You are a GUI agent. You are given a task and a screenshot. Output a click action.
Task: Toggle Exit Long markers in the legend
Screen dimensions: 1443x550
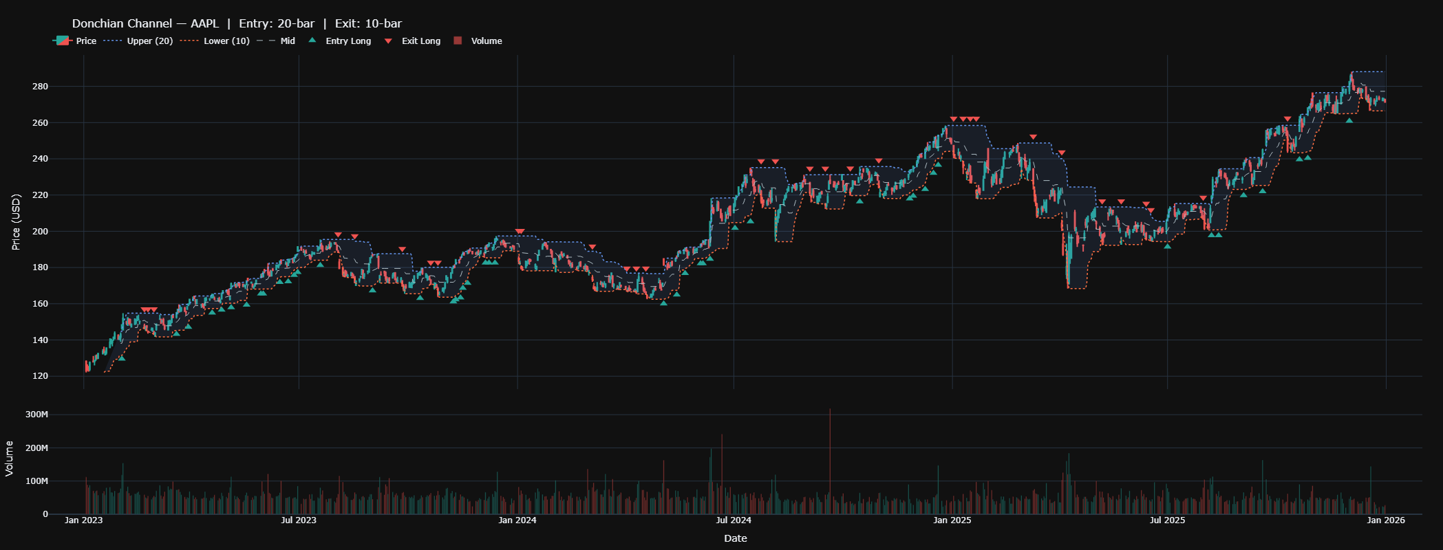411,41
